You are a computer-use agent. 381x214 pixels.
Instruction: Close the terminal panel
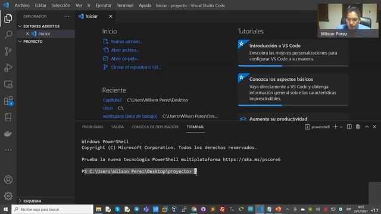pos(374,127)
